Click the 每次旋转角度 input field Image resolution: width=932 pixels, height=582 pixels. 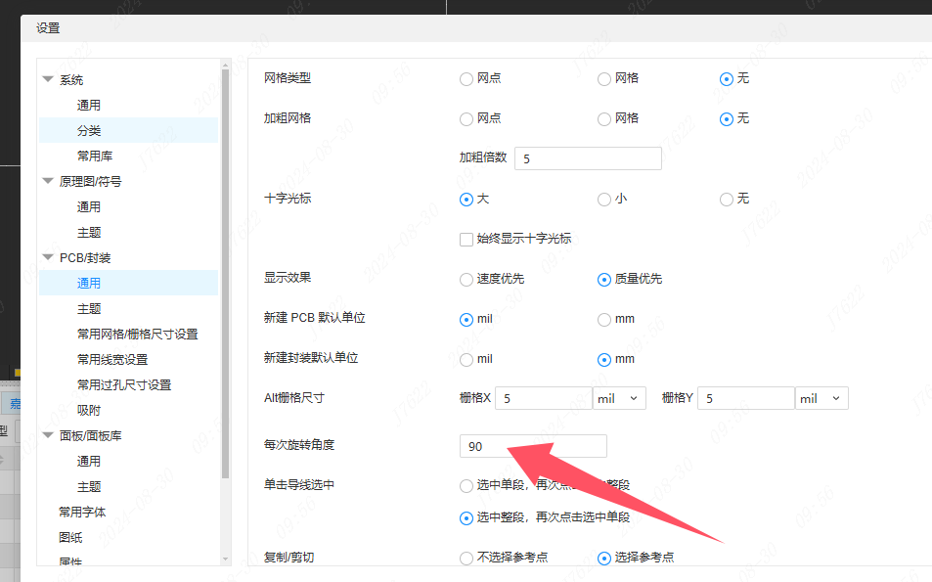[x=533, y=446]
